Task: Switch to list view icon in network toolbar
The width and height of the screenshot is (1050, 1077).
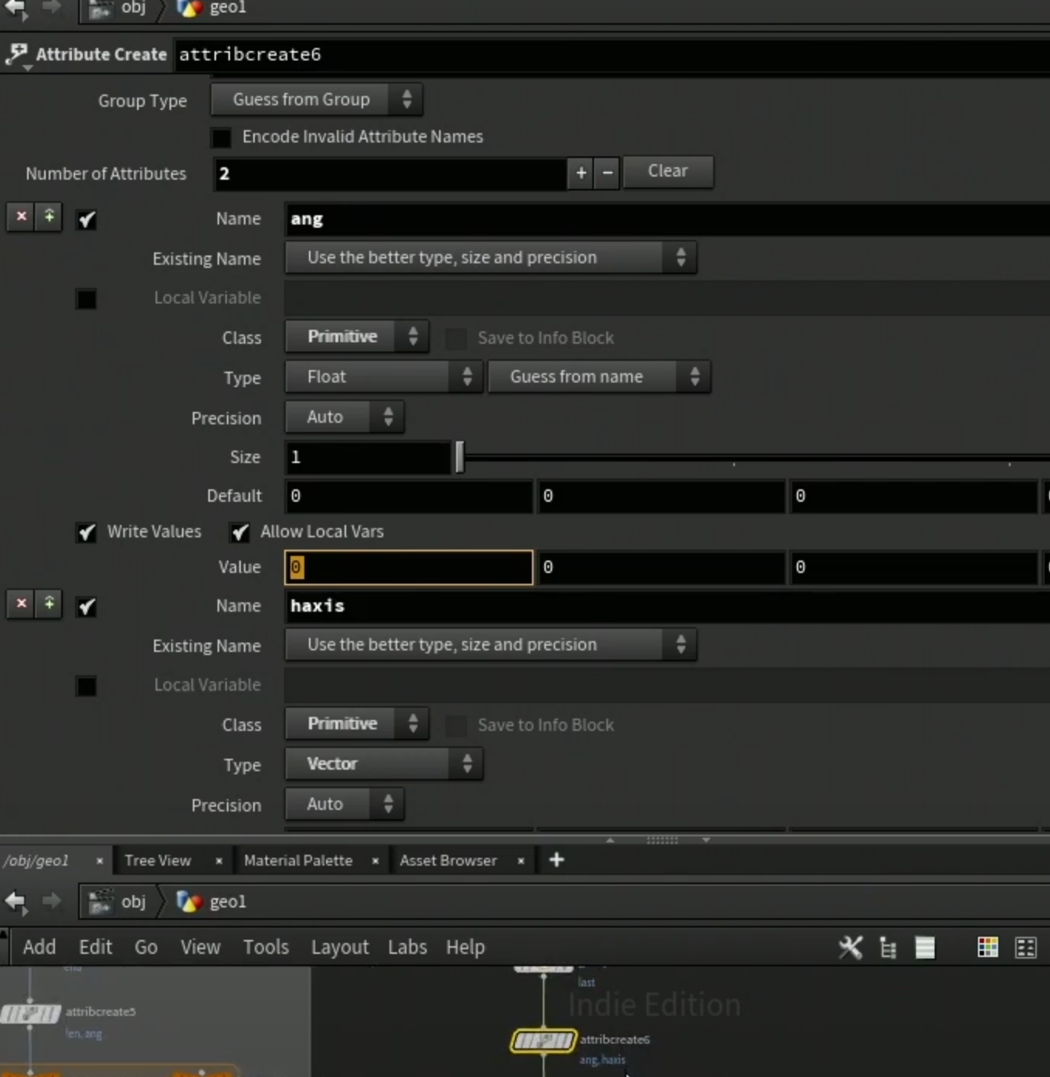Action: (925, 948)
